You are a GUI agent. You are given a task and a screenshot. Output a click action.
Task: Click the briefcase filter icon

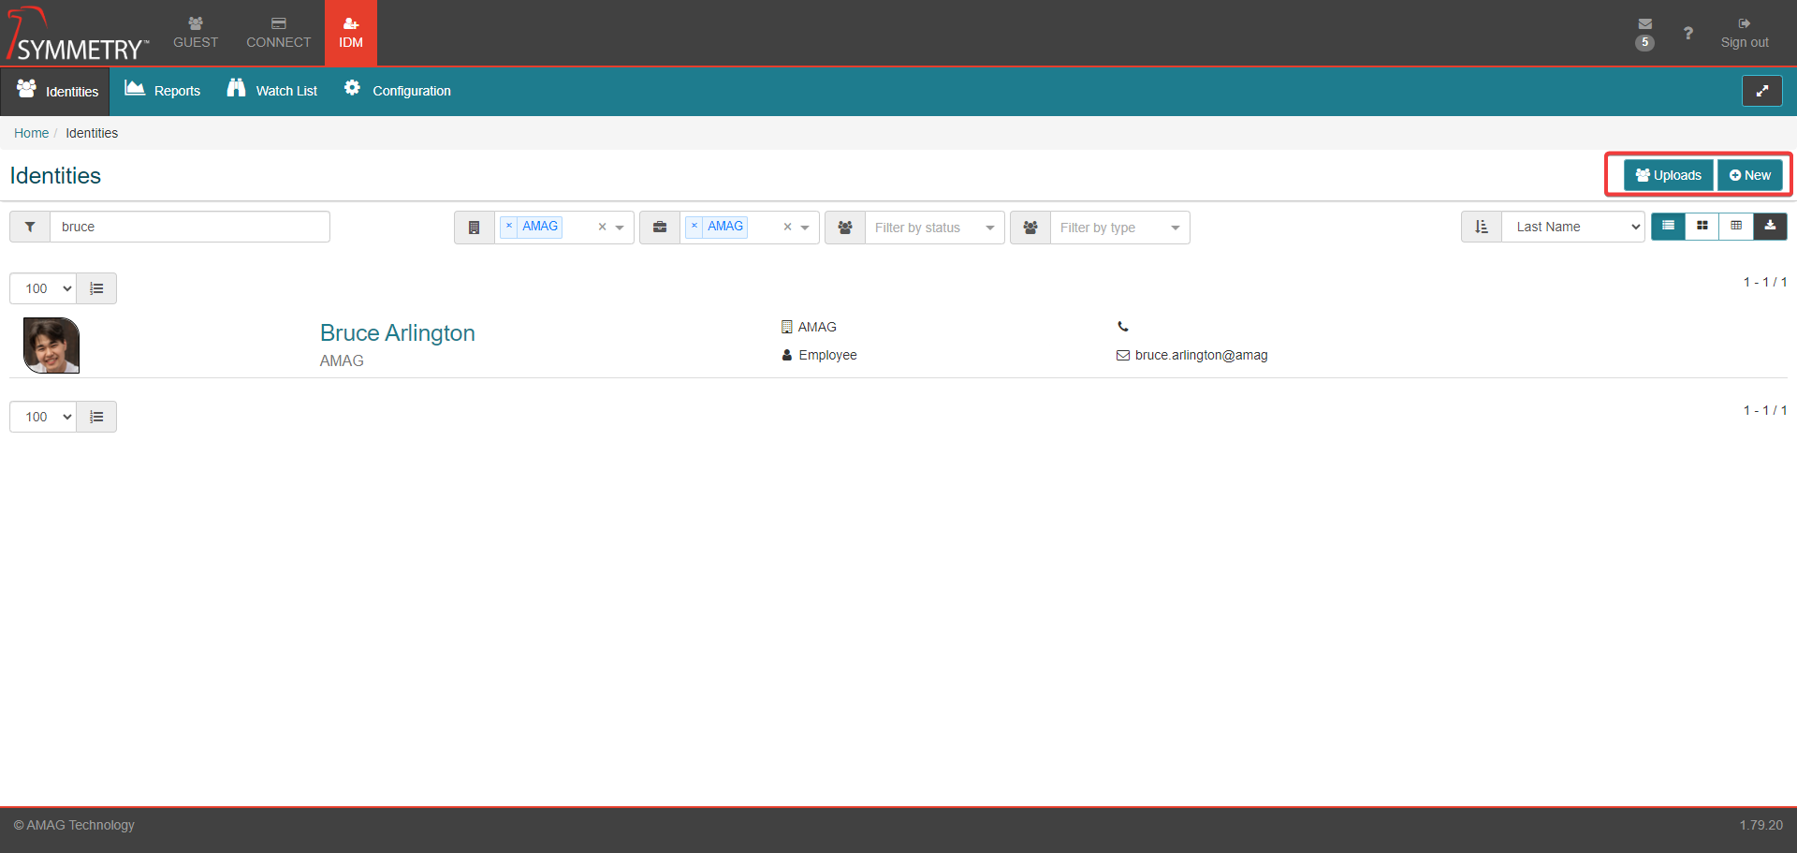[x=660, y=228]
